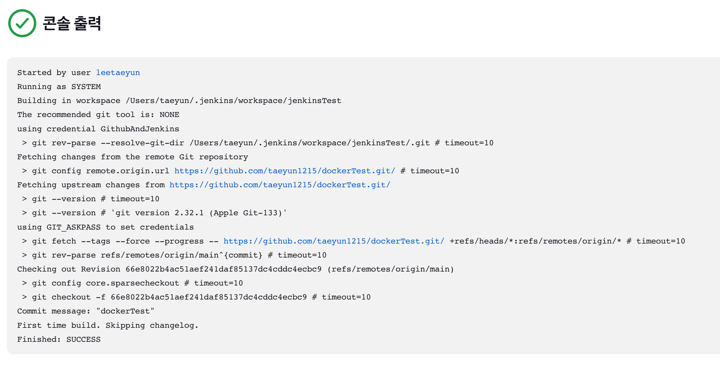Open GitHub link in git fetch line
Viewport: 720px width, 365px height.
334,241
